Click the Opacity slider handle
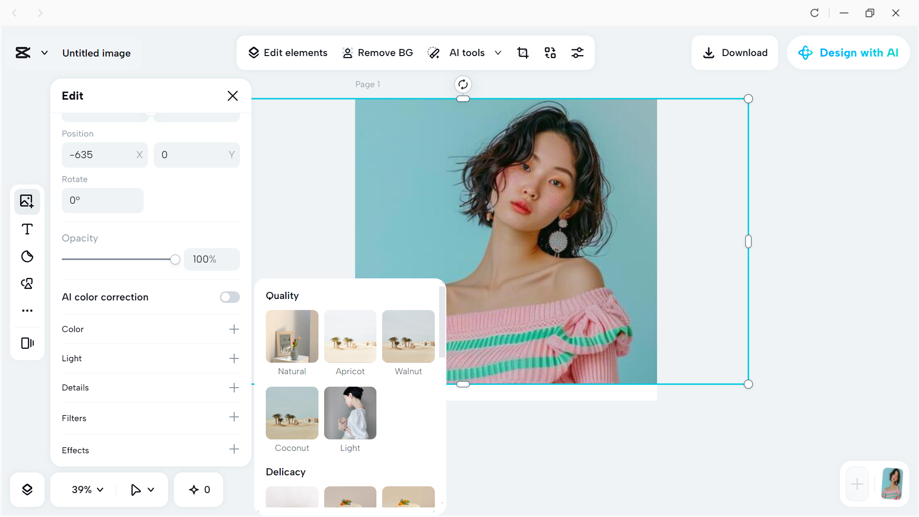 (x=175, y=259)
